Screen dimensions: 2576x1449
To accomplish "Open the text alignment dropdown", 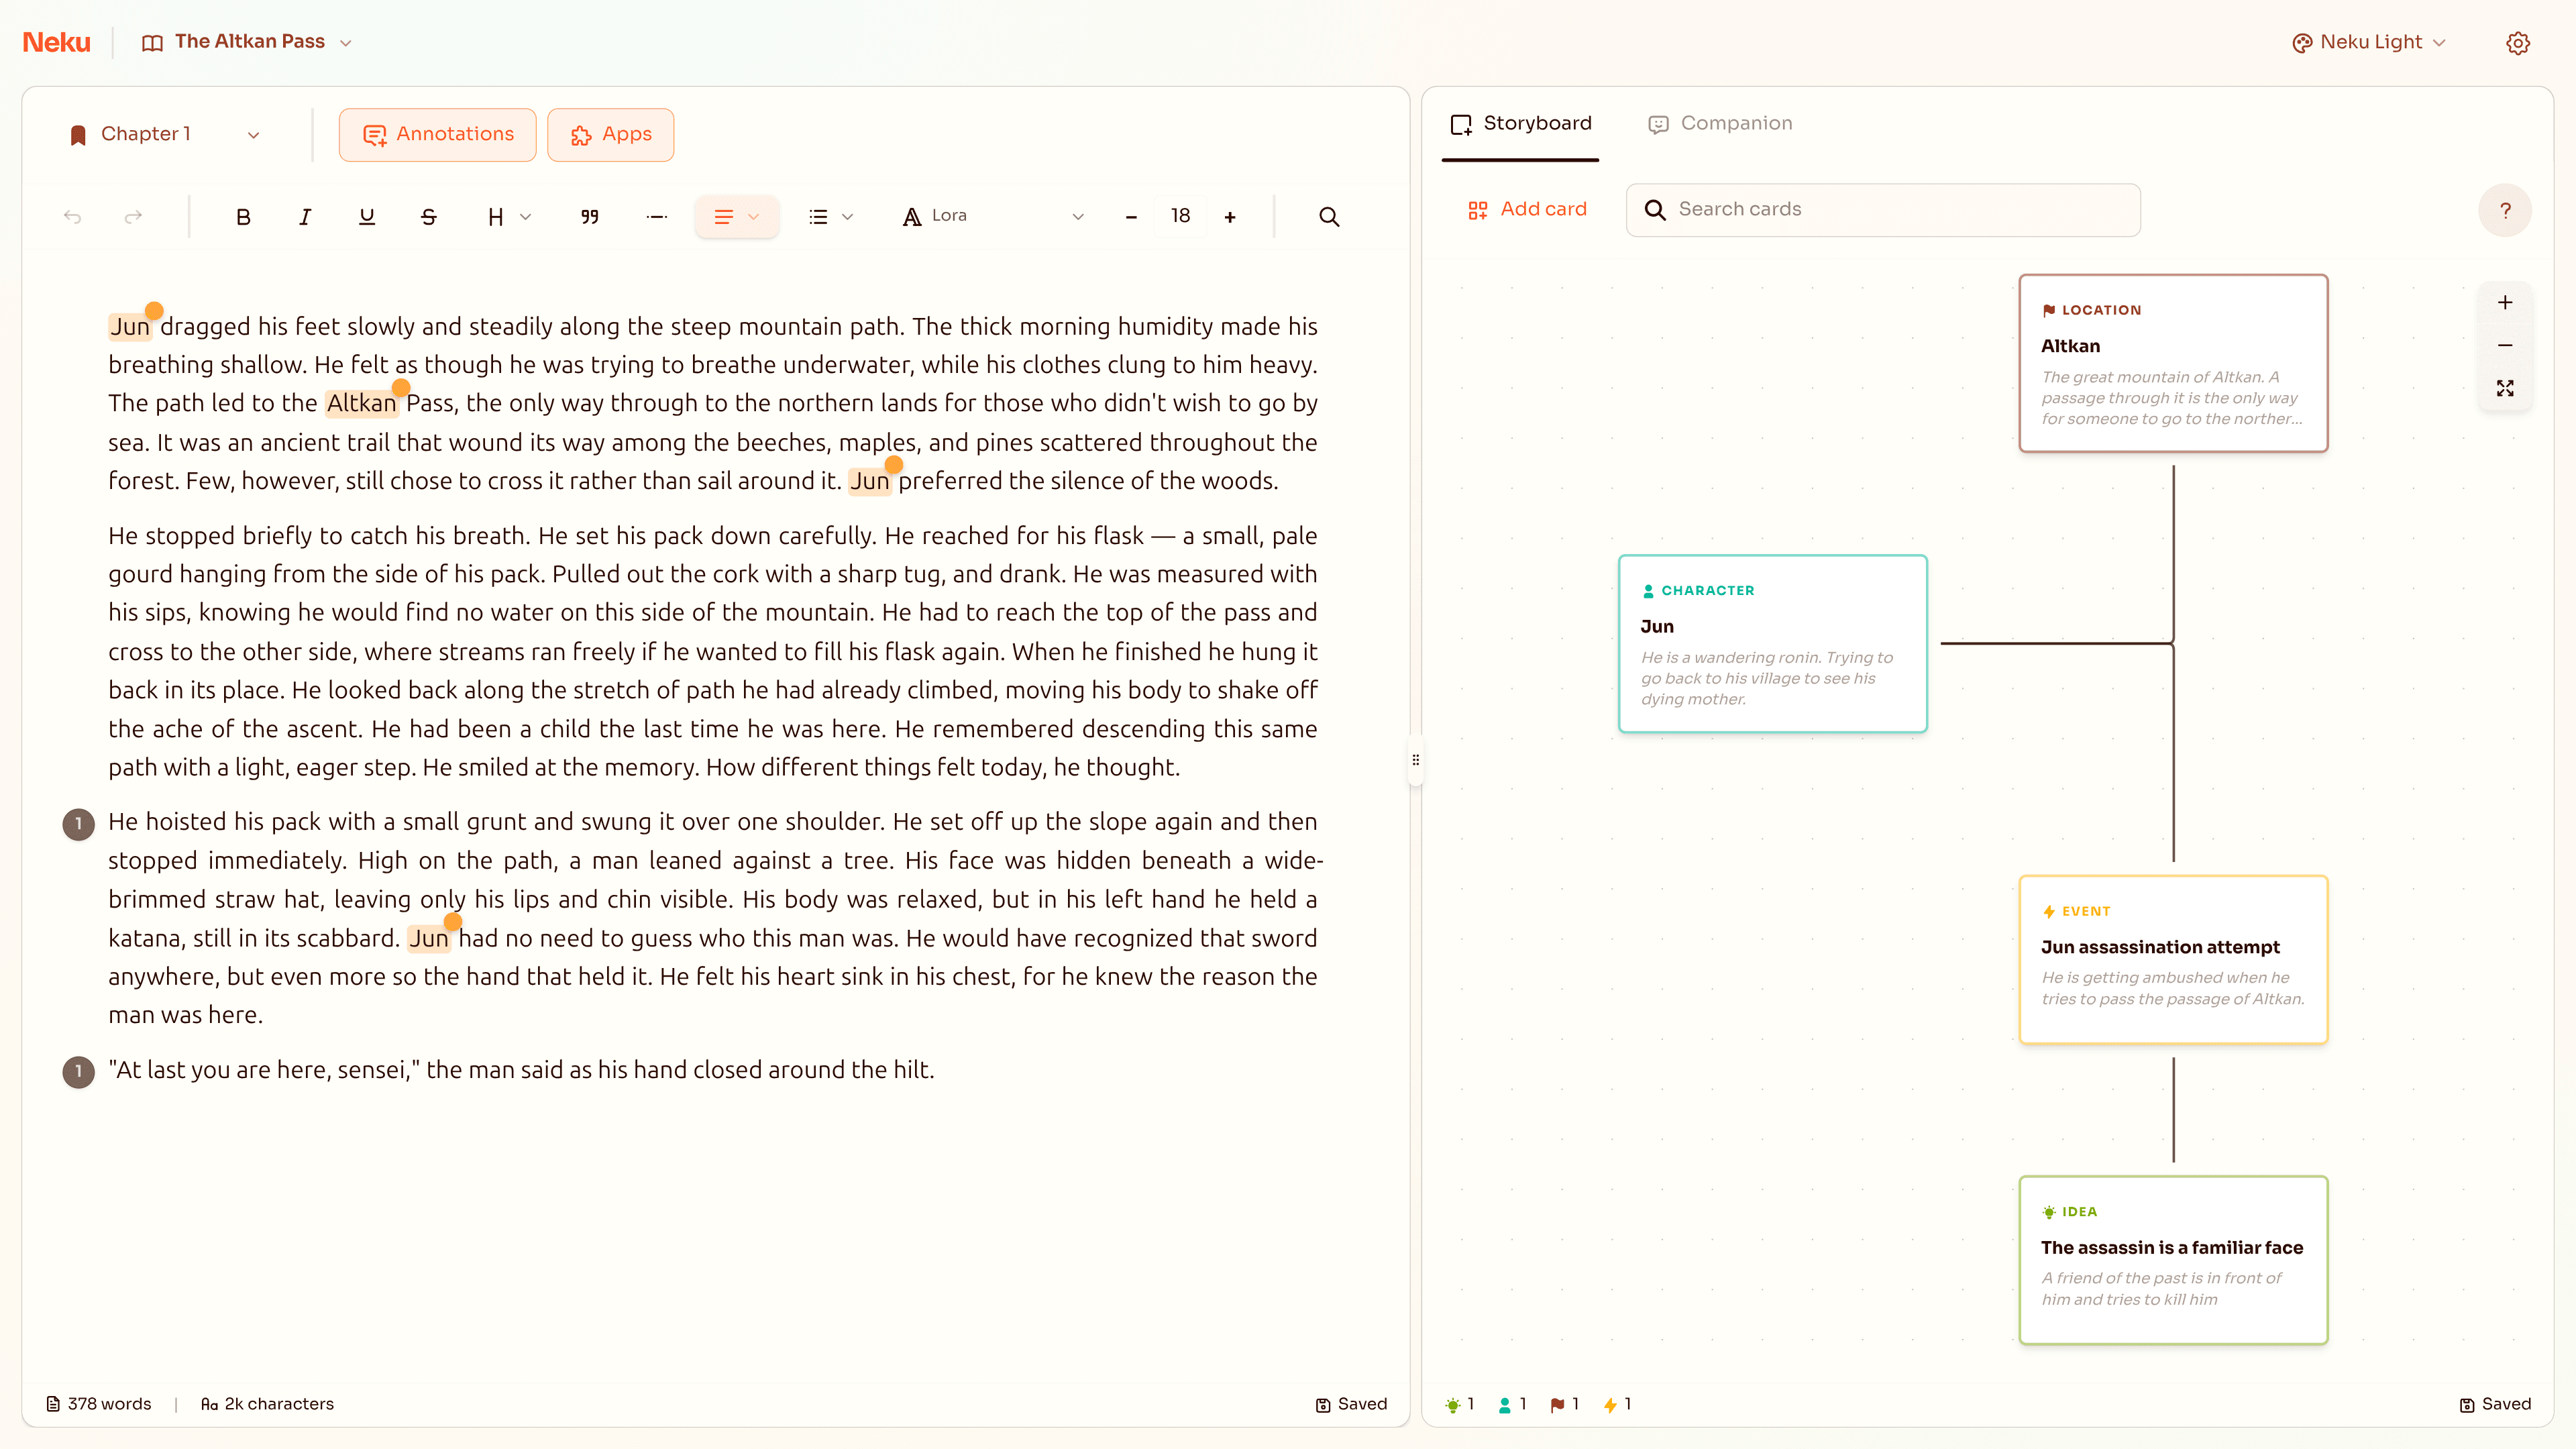I will pyautogui.click(x=737, y=216).
